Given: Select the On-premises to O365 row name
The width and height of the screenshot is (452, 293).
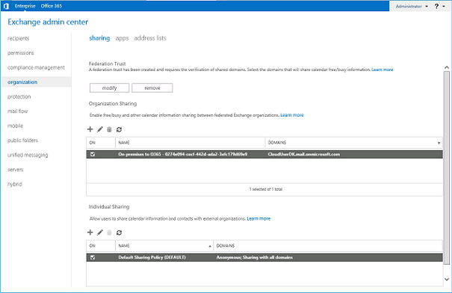Looking at the screenshot, I should pyautogui.click(x=183, y=154).
